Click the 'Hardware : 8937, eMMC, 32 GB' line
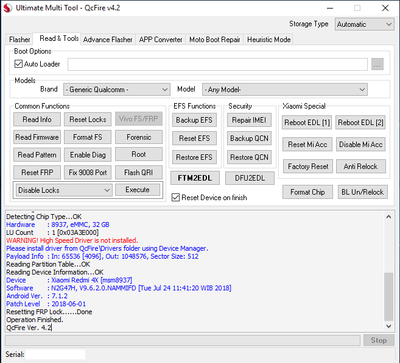 click(x=58, y=225)
